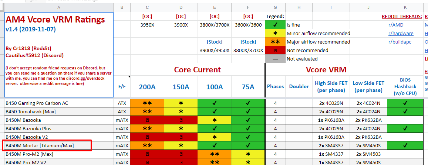Image resolution: width=428 pixels, height=165 pixels.
Task: Select the Phases column heading
Action: point(276,87)
